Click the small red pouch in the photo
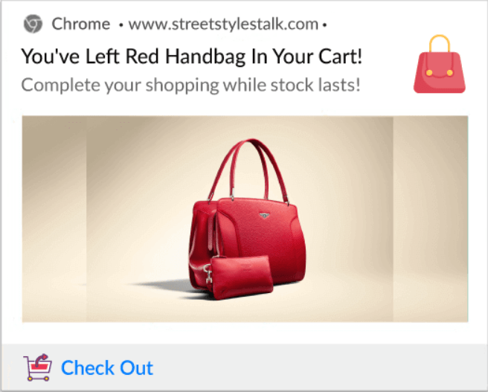488x392 pixels. coord(240,277)
